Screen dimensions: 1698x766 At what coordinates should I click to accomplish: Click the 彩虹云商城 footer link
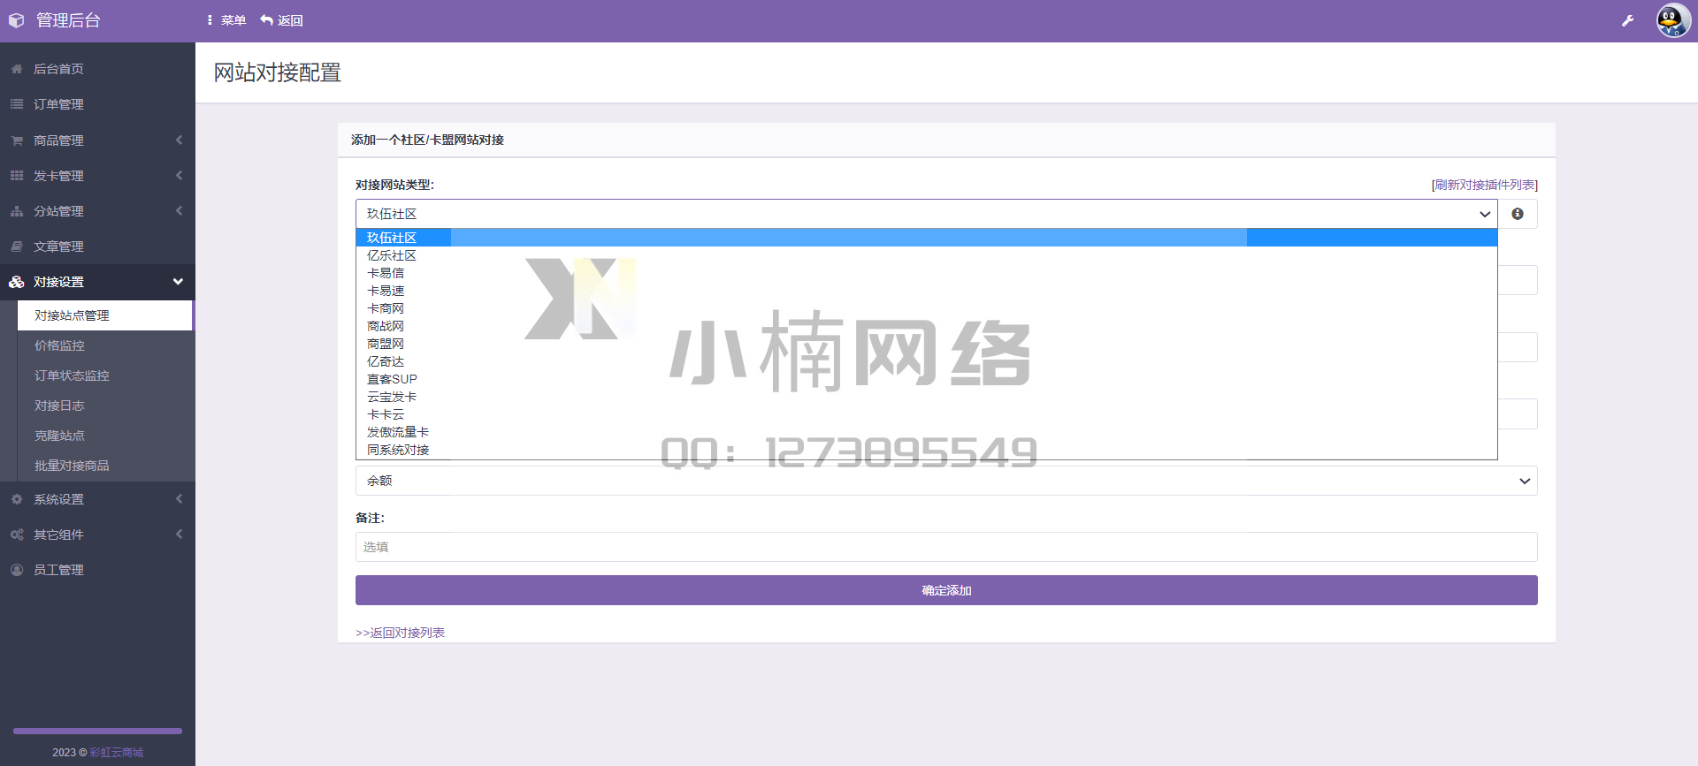point(116,753)
